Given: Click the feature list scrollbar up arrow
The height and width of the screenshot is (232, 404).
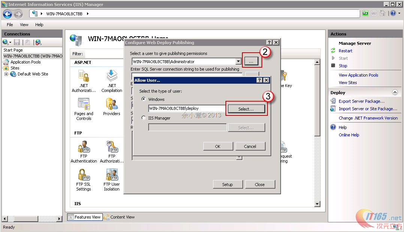Looking at the screenshot, I should coord(317,62).
